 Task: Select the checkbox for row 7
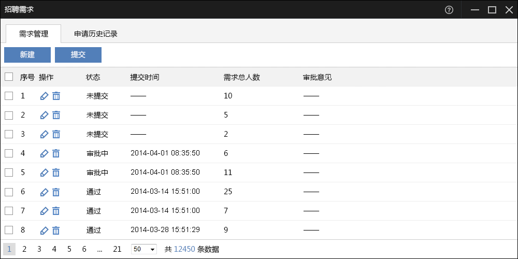point(9,211)
